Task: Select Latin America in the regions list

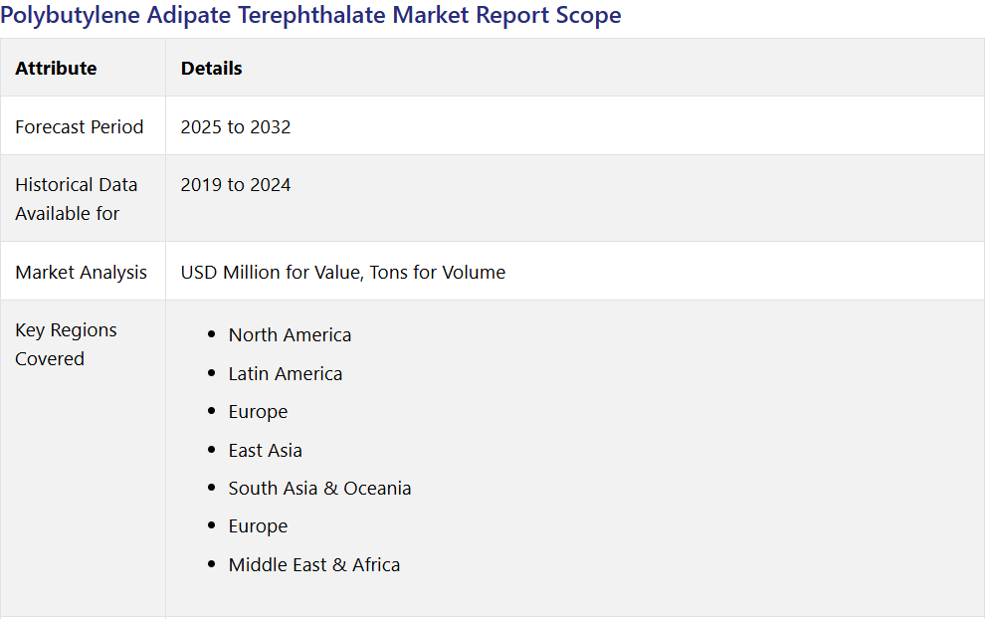Action: [x=286, y=373]
